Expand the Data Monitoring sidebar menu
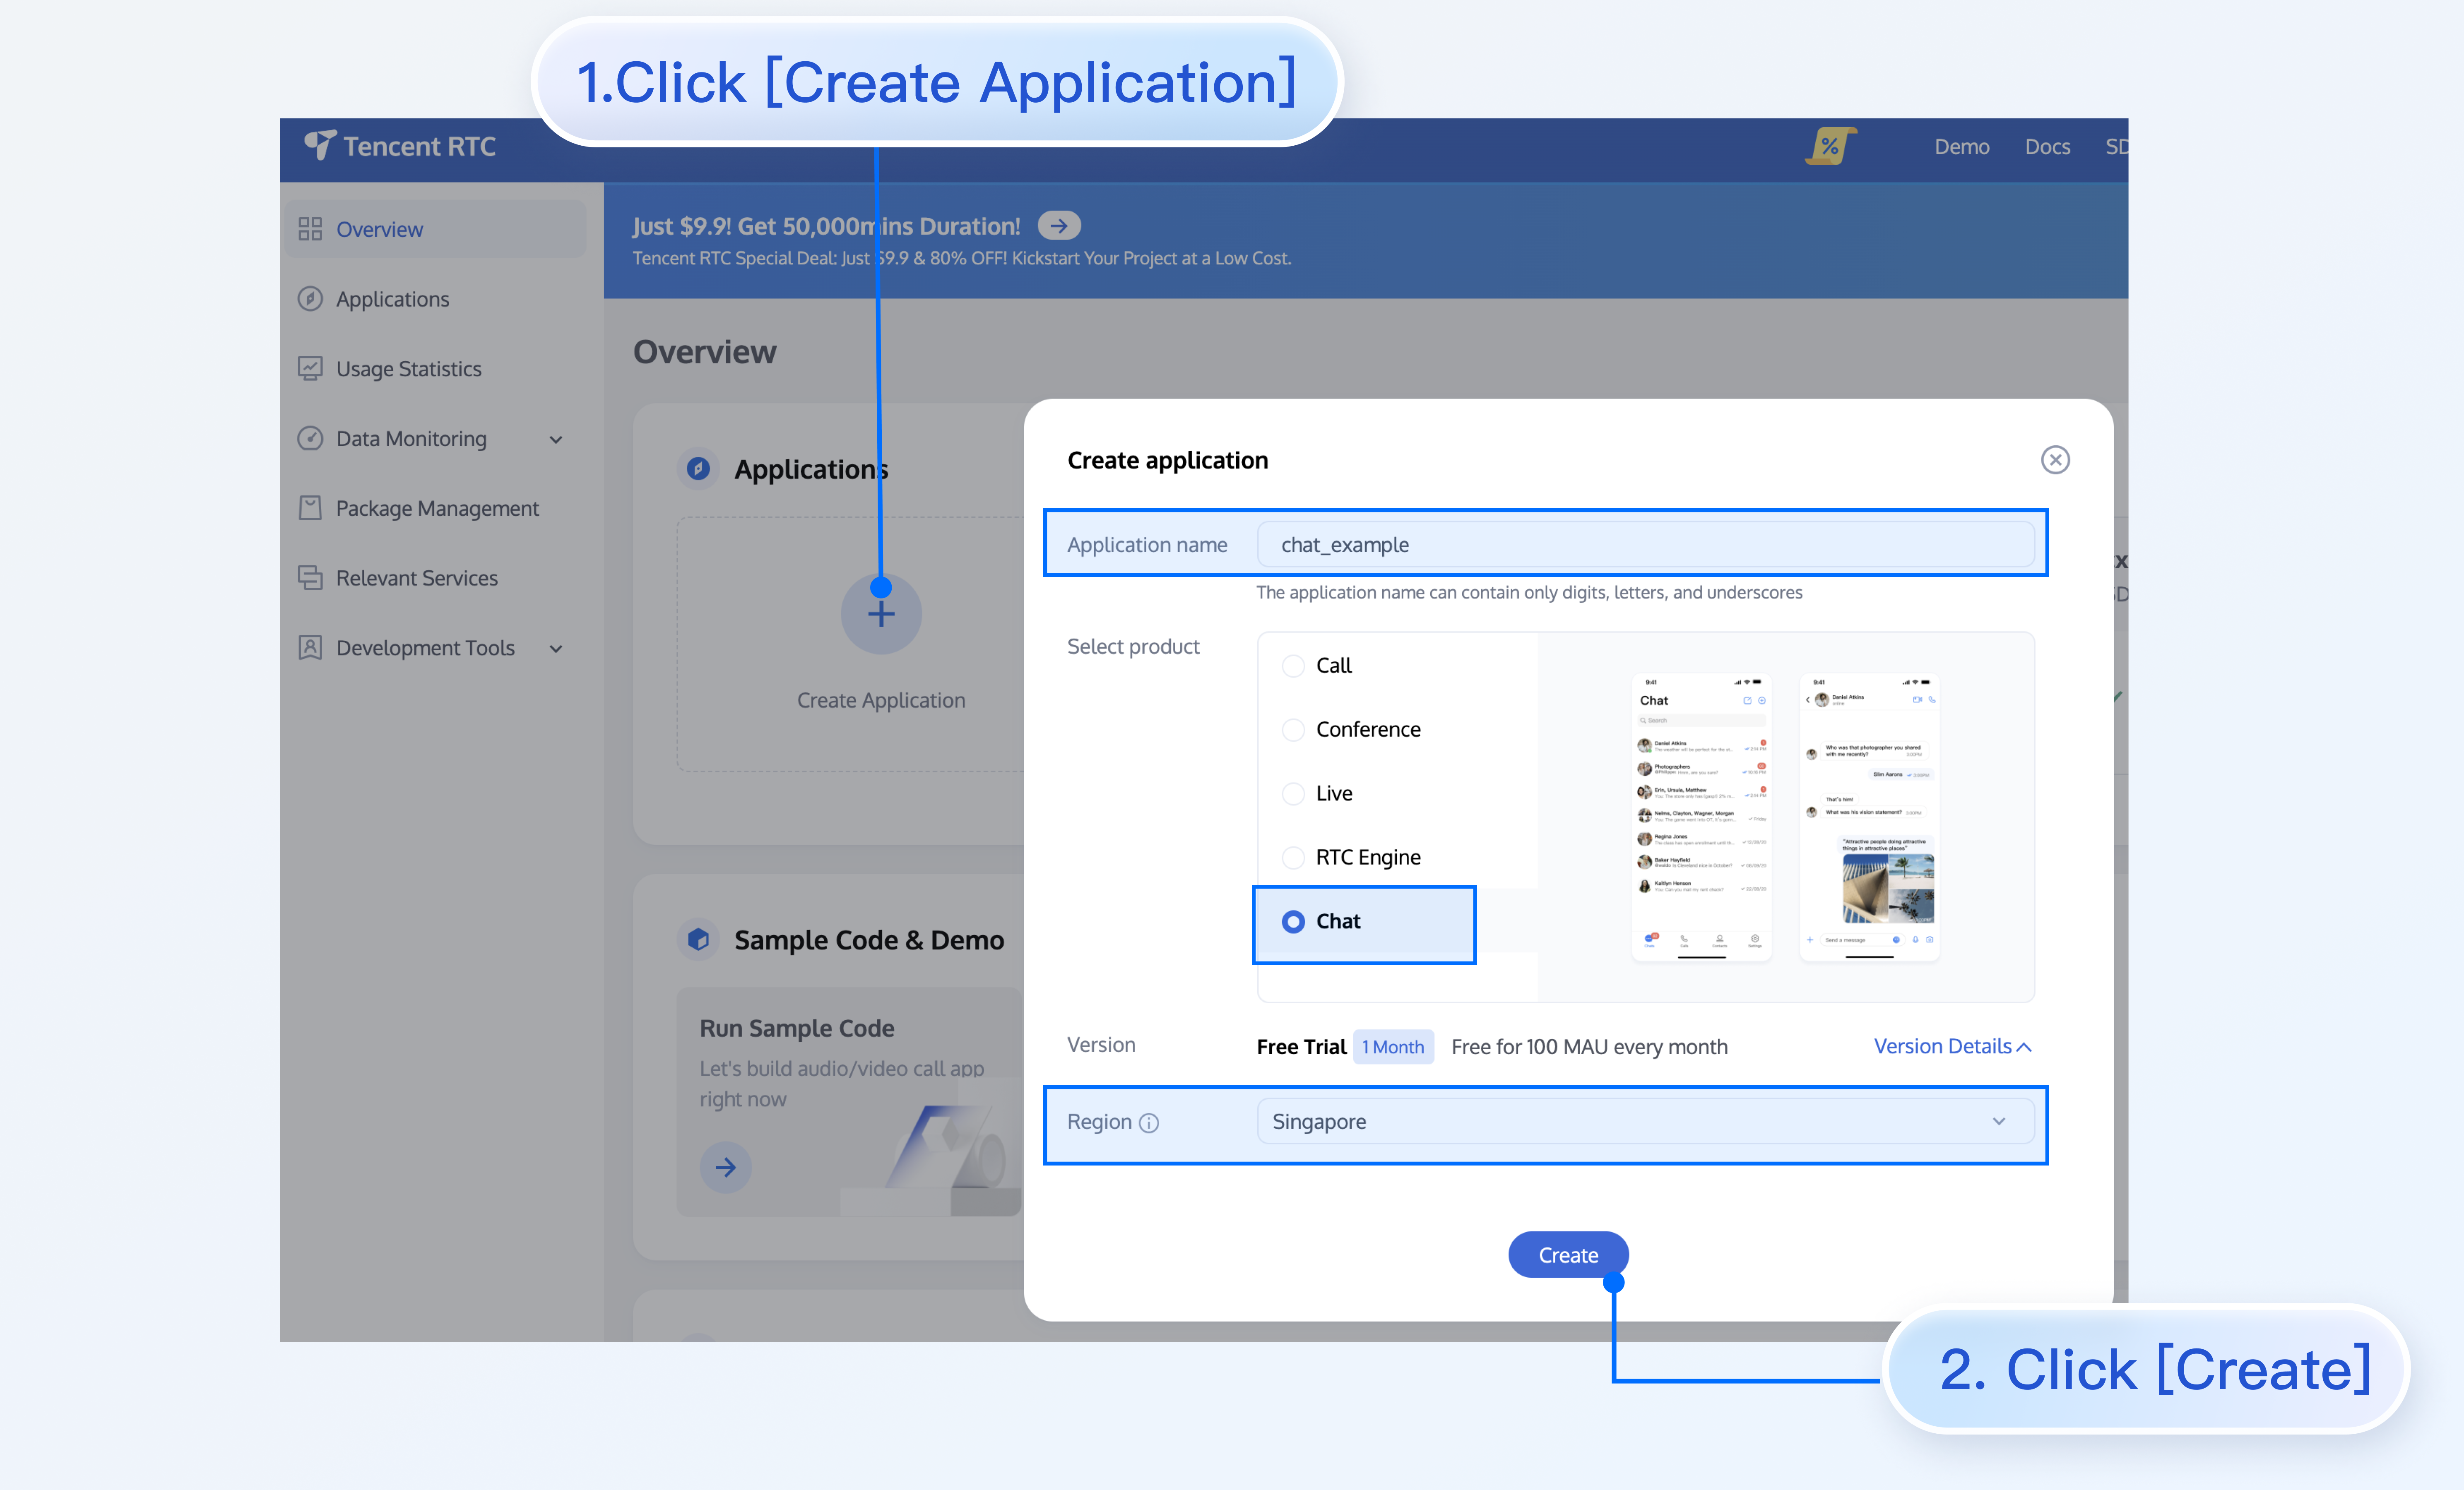The width and height of the screenshot is (2464, 1490). tap(556, 439)
